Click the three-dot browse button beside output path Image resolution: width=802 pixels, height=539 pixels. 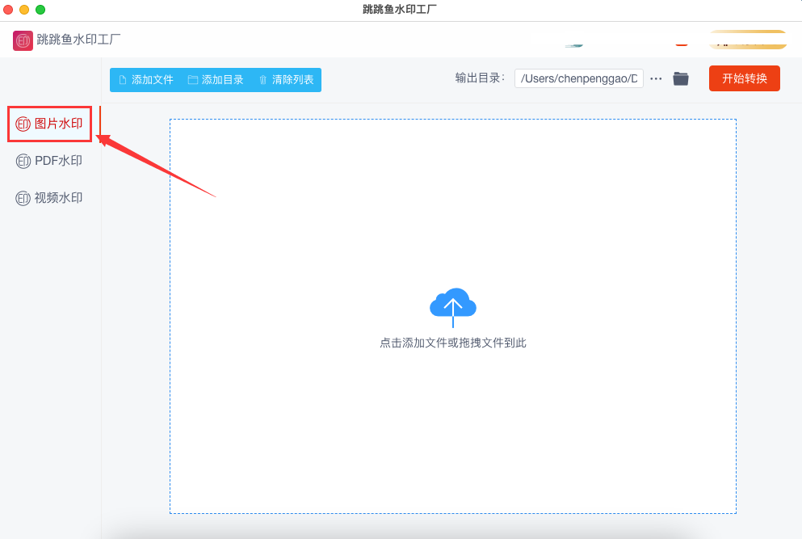[656, 79]
